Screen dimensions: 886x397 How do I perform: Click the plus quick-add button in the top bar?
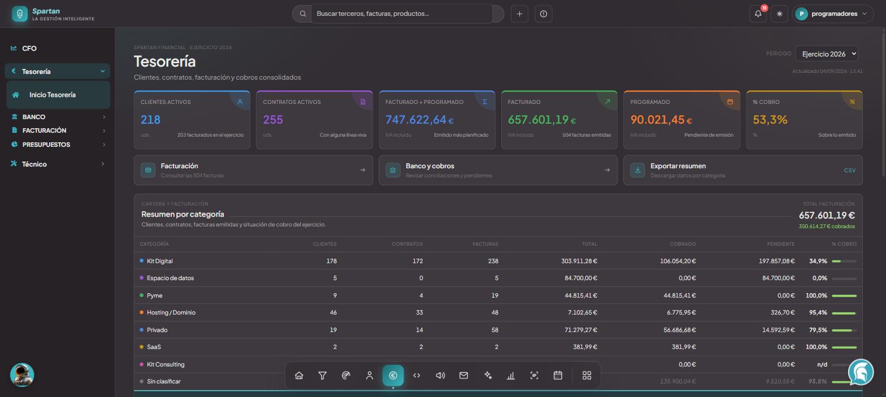[x=519, y=14]
